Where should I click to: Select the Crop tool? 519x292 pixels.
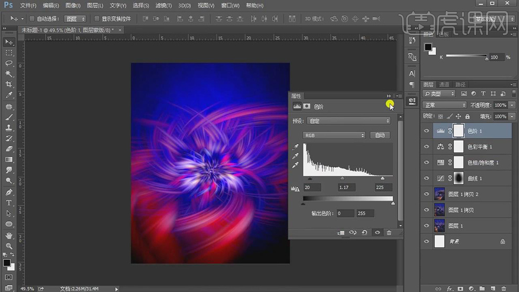pyautogui.click(x=9, y=84)
